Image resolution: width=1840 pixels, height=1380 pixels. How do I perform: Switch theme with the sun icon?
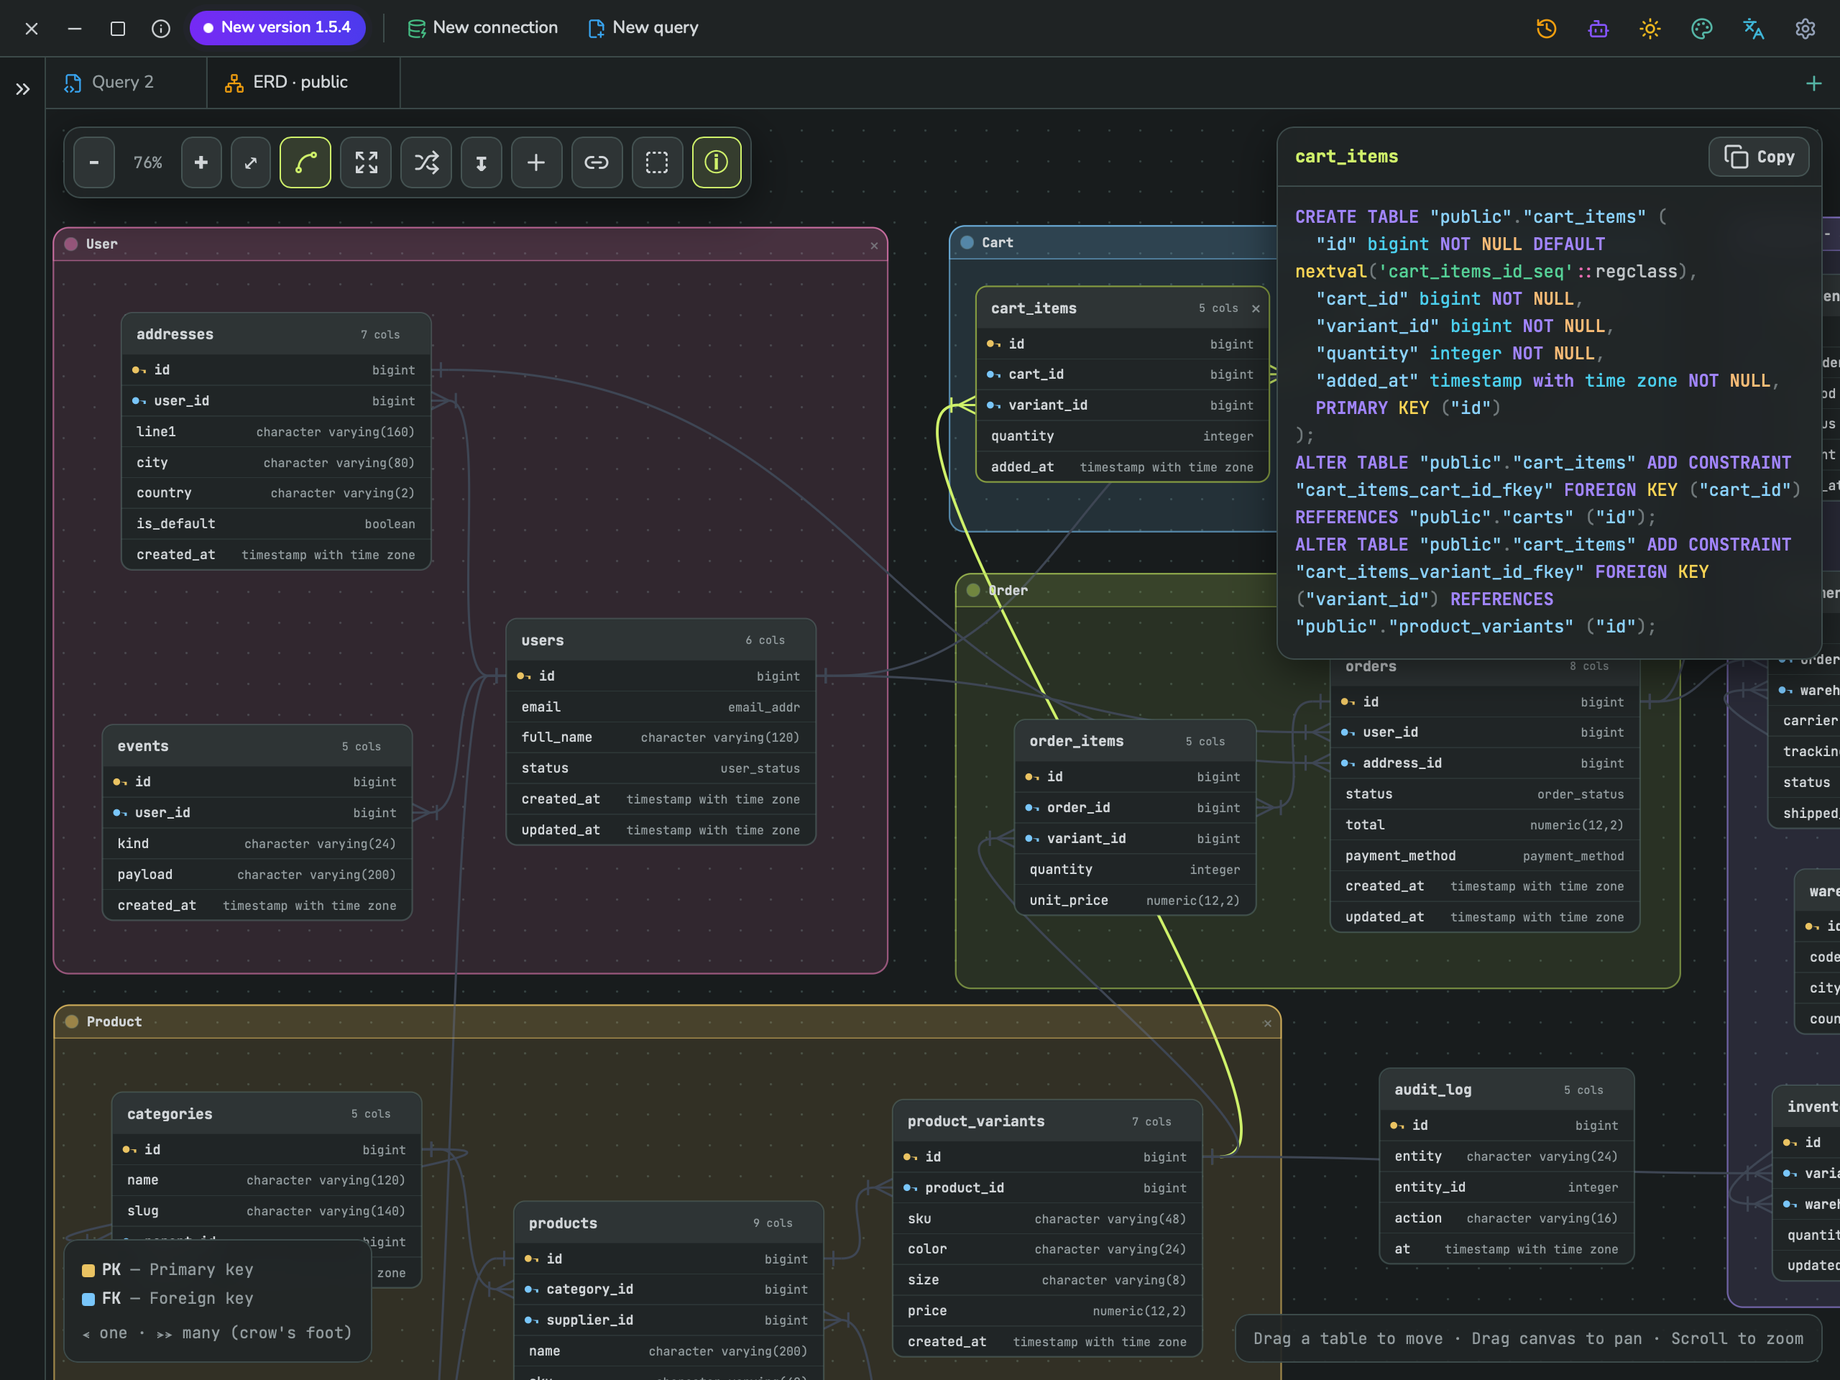pyautogui.click(x=1650, y=28)
